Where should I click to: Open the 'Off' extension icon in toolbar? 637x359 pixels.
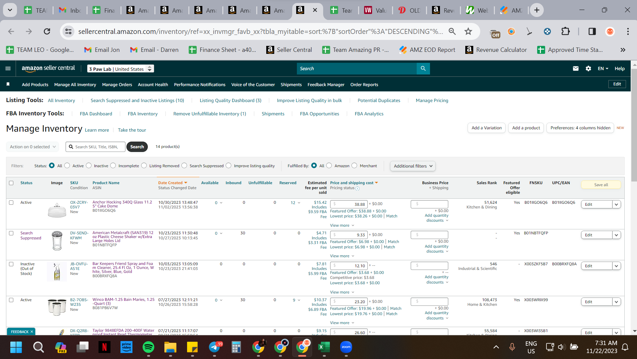[495, 33]
